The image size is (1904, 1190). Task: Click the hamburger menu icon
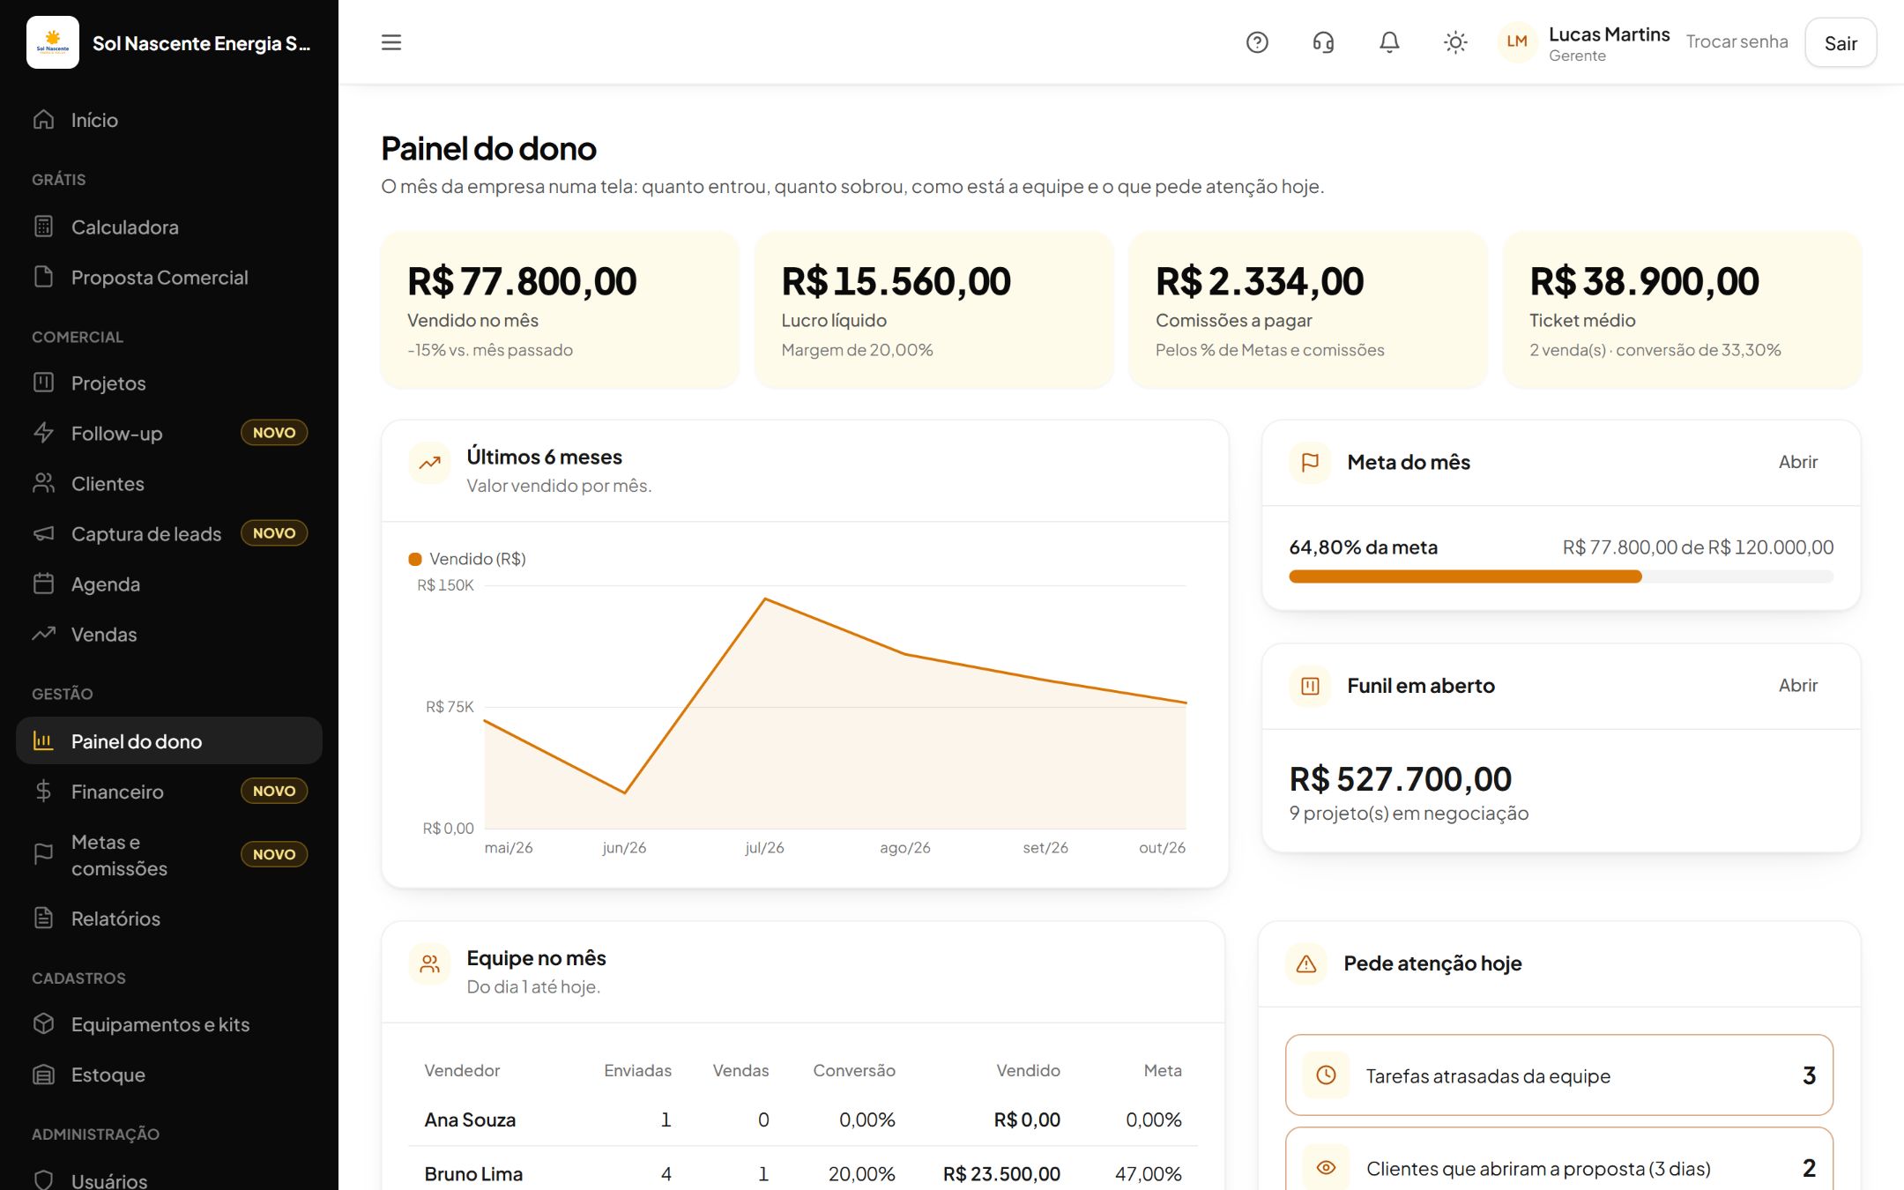391,42
